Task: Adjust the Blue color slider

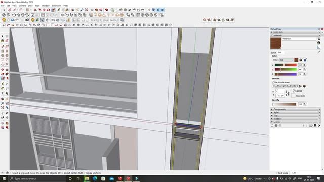Action: click(x=286, y=74)
